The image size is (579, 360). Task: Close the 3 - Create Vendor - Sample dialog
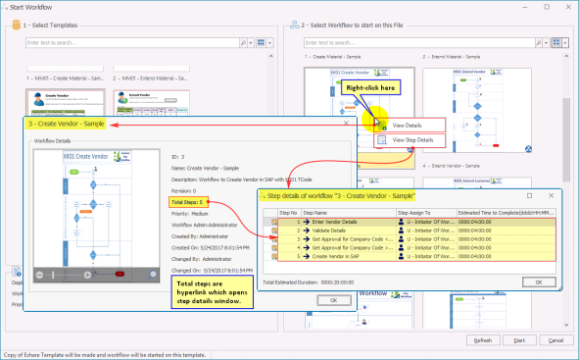346,123
